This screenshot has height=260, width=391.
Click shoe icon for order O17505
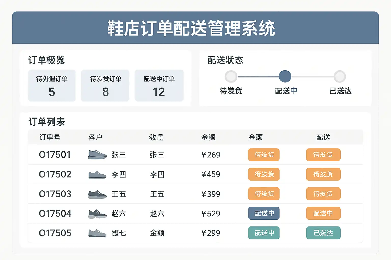(97, 233)
